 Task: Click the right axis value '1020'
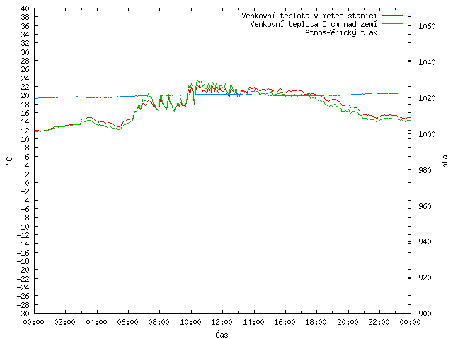tap(427, 98)
